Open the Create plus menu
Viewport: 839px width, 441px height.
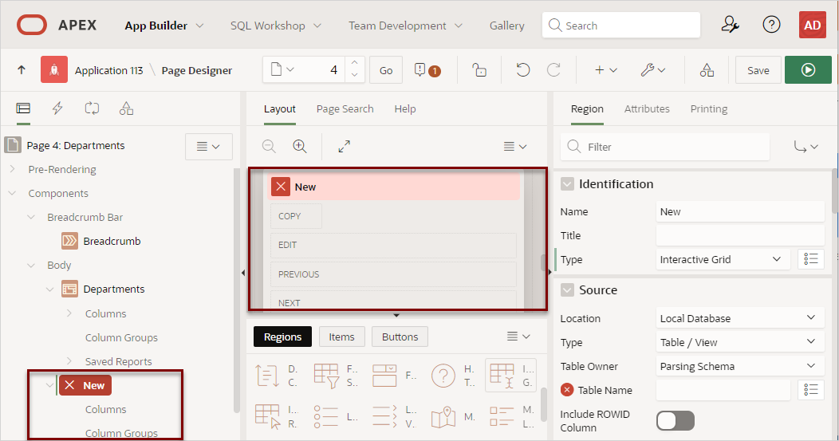point(605,70)
